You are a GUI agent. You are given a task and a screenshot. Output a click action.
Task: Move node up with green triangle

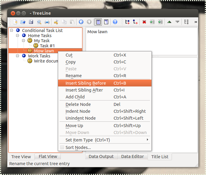tap(169, 22)
